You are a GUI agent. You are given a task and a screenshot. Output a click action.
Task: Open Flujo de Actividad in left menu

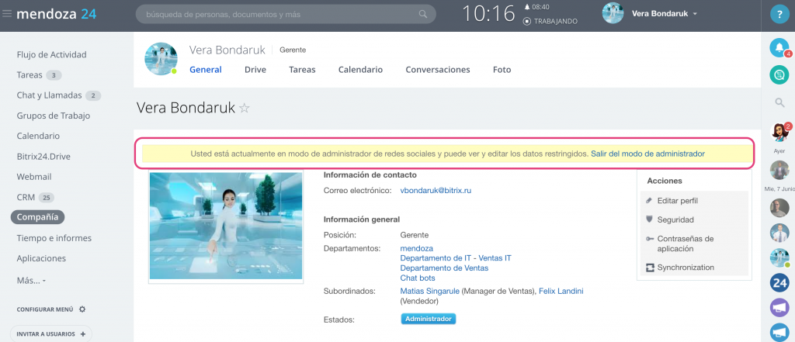(52, 55)
